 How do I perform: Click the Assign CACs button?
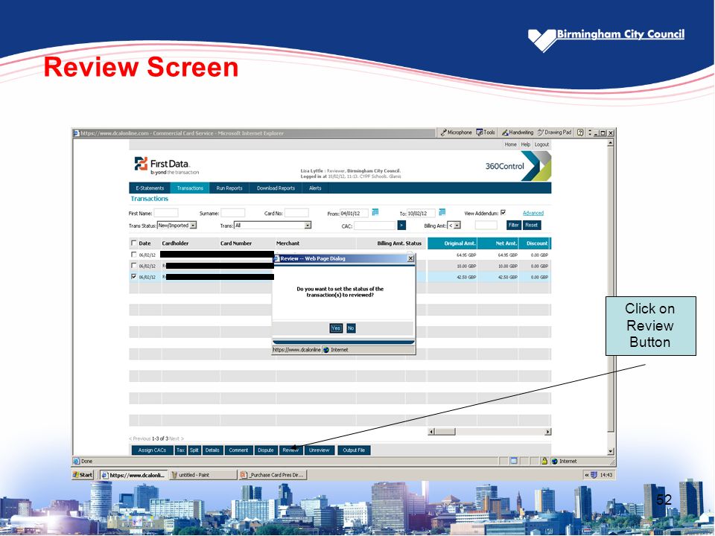[152, 450]
